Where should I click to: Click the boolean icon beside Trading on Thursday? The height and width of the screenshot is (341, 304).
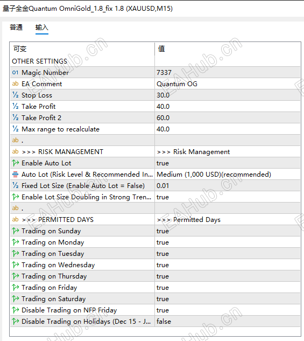click(x=16, y=276)
